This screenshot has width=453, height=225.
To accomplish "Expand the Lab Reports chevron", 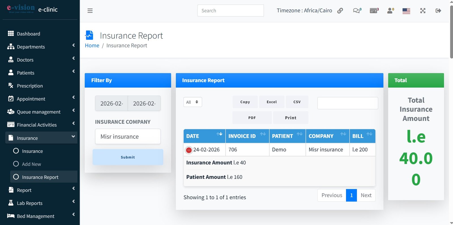I will tap(74, 202).
